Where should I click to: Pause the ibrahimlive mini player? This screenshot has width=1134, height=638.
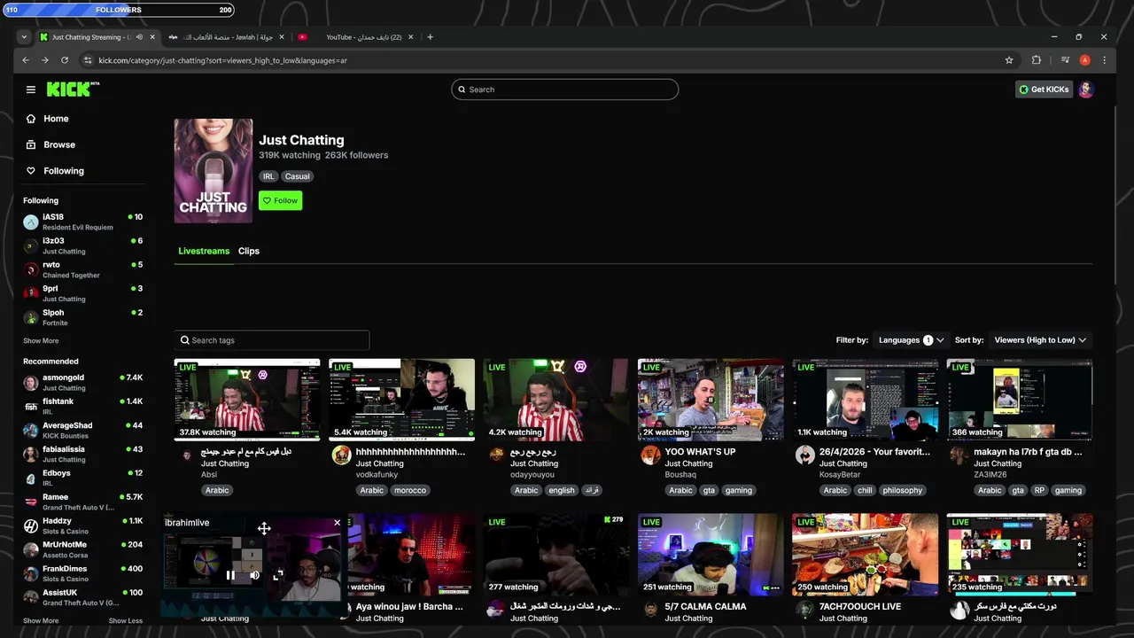click(230, 575)
